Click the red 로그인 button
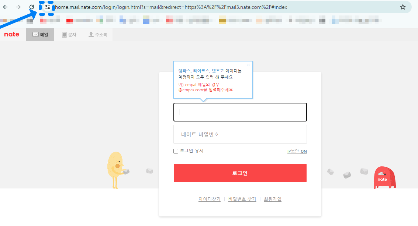The image size is (418, 226). [240, 173]
